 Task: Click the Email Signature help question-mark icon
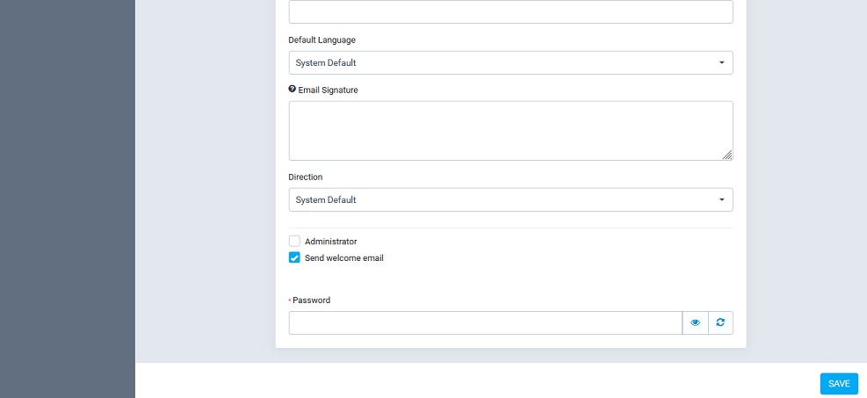(x=292, y=89)
